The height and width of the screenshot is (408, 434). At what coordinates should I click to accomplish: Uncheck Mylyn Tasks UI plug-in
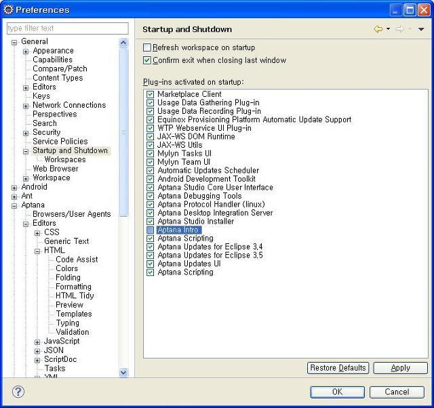(x=150, y=154)
